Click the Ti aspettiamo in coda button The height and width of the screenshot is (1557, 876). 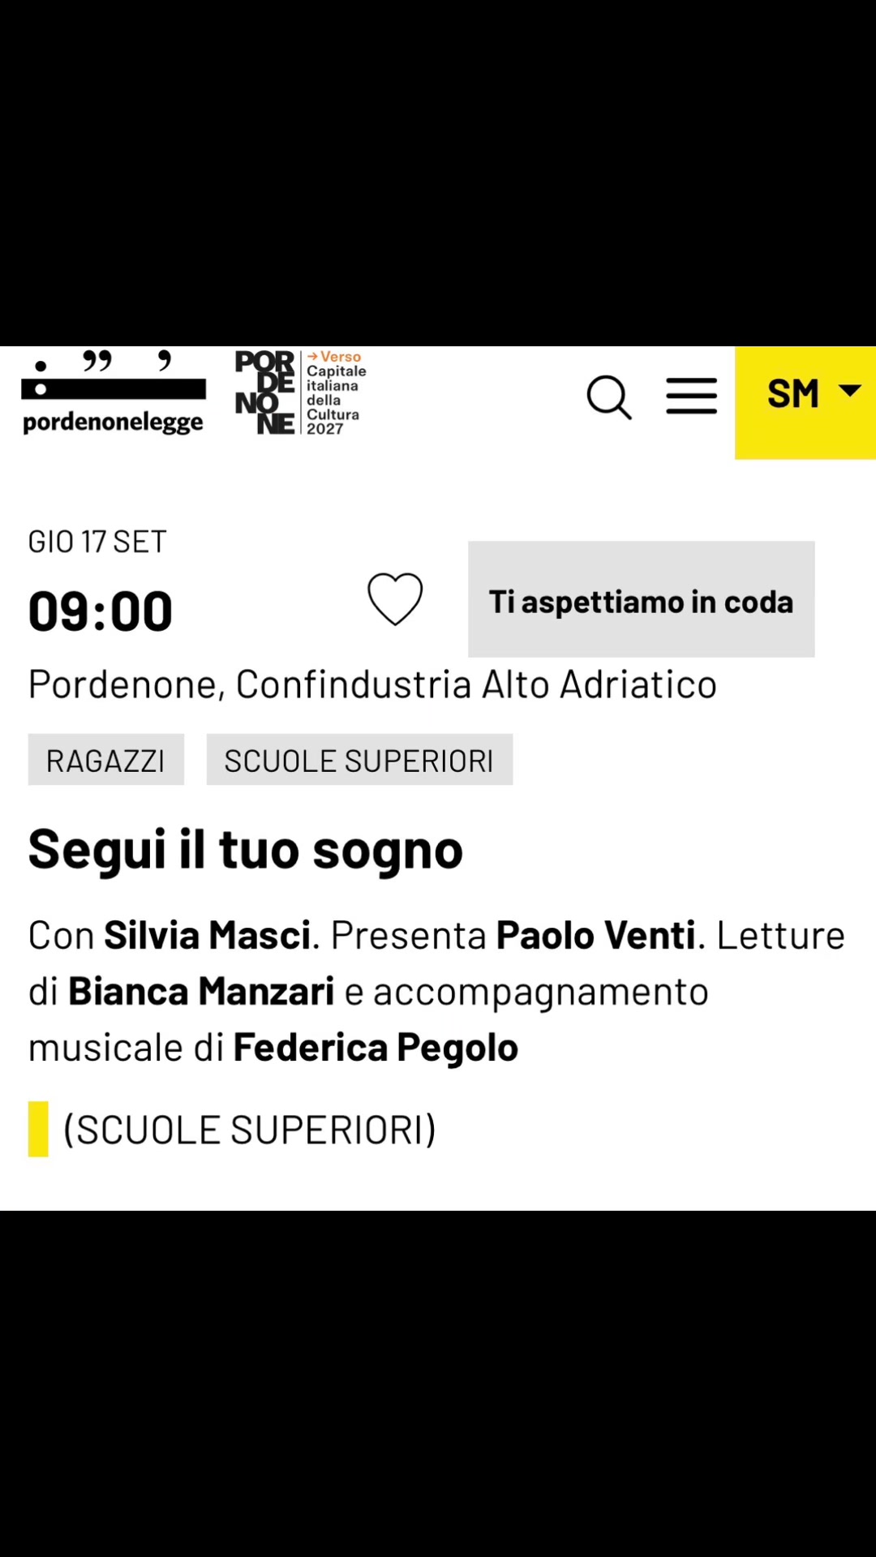pyautogui.click(x=642, y=599)
